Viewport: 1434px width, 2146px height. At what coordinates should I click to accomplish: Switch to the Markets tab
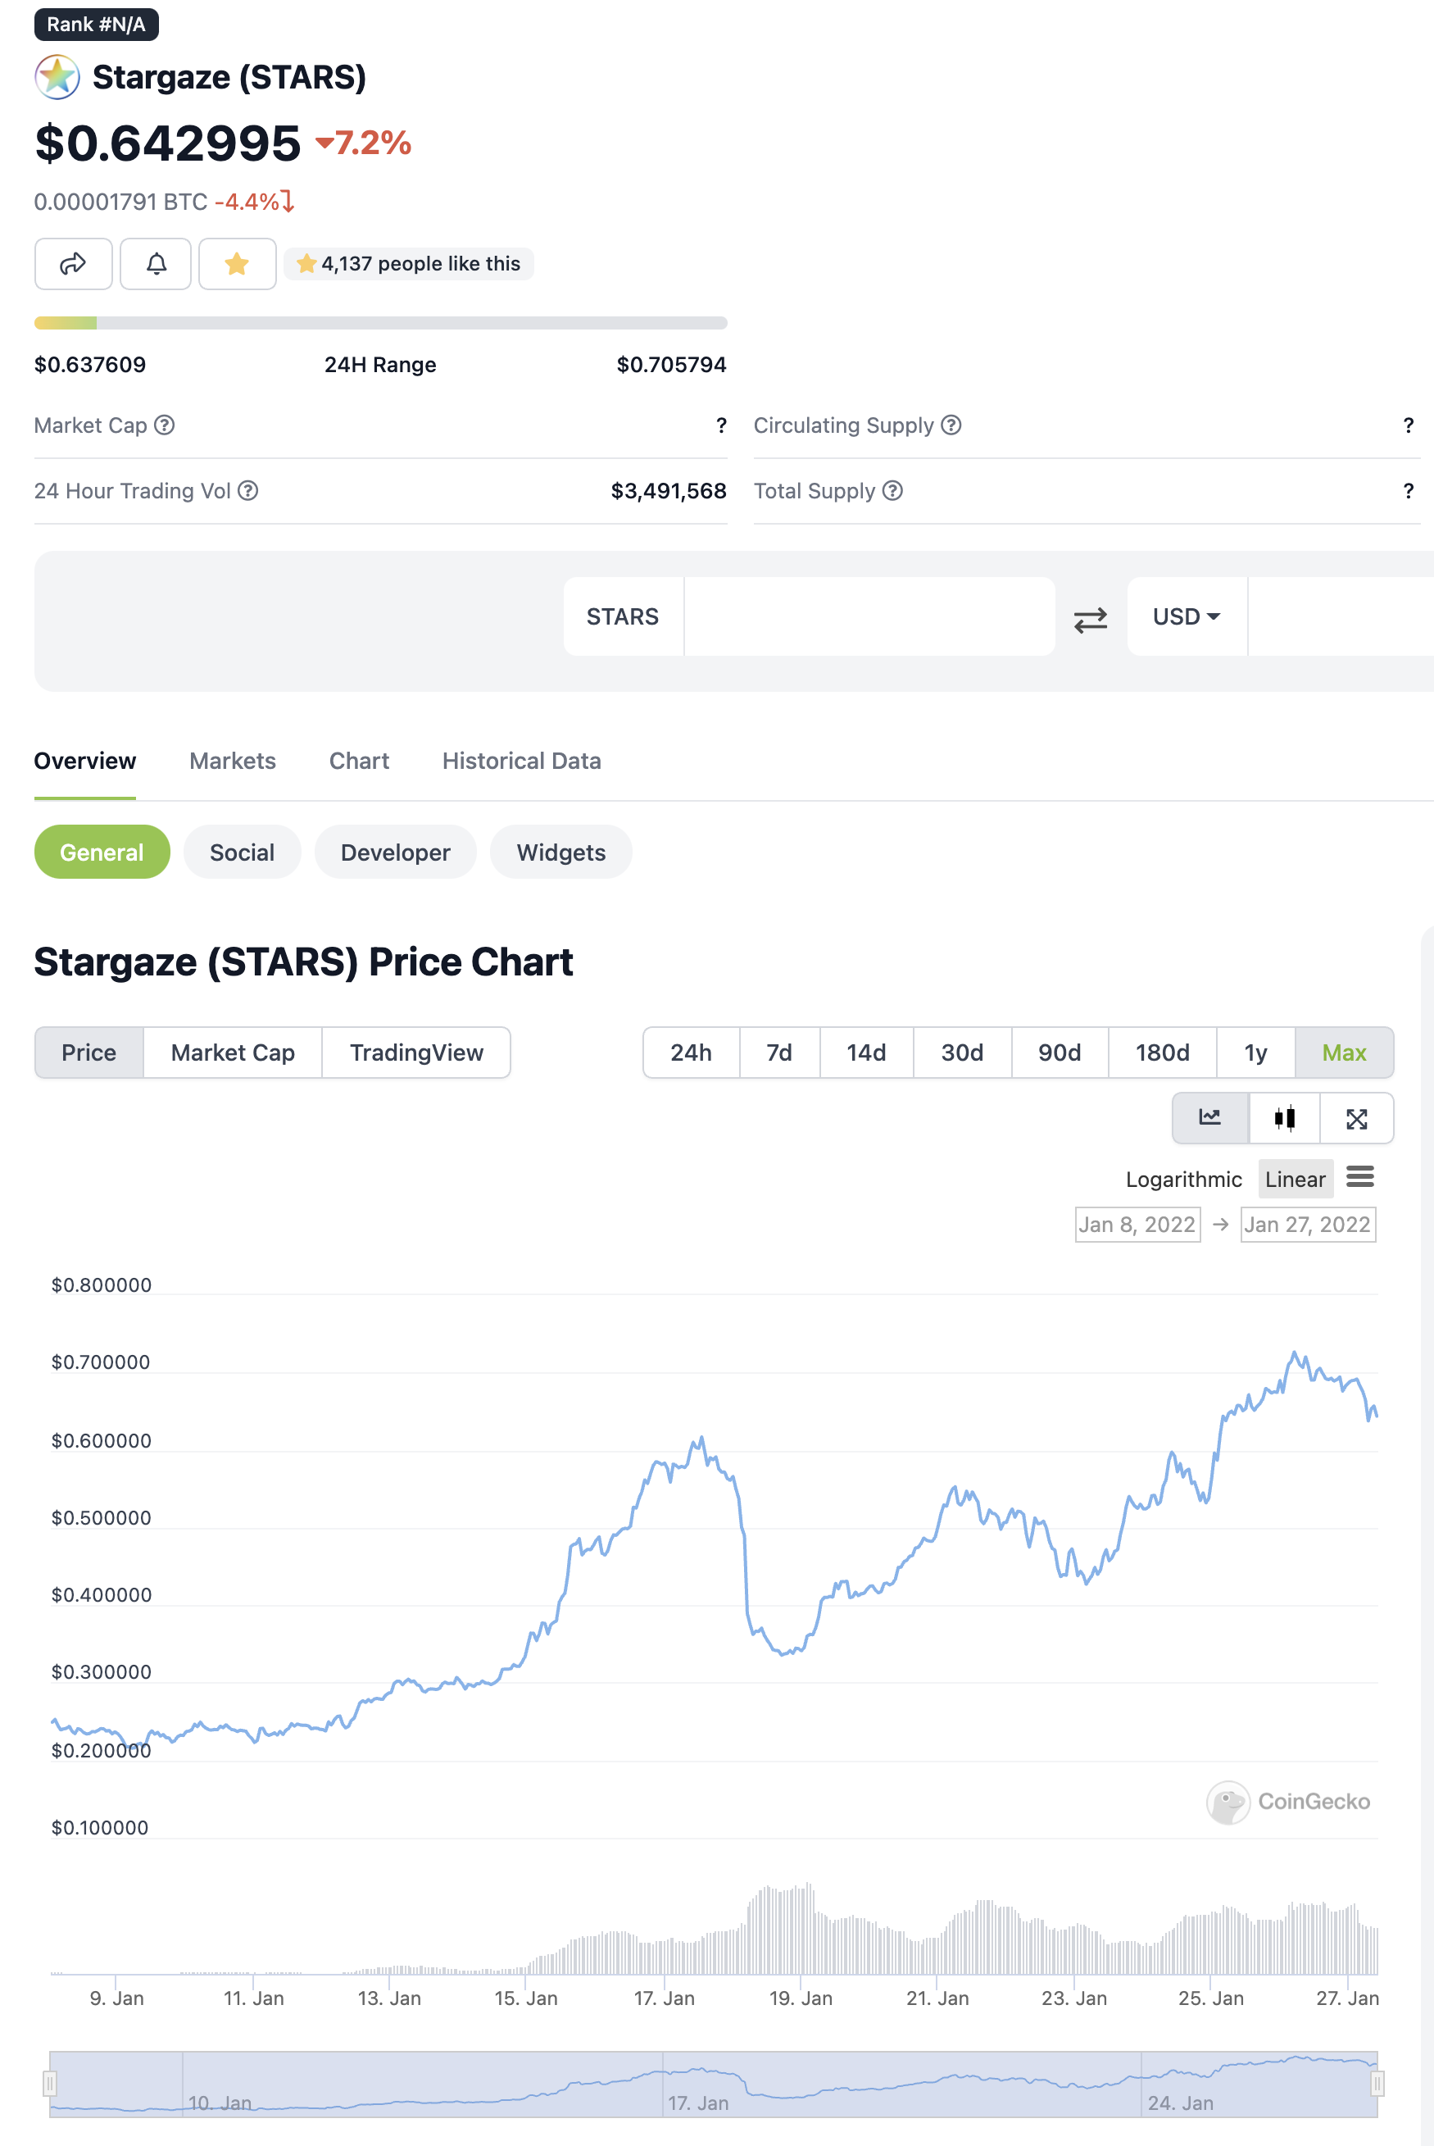coord(232,761)
